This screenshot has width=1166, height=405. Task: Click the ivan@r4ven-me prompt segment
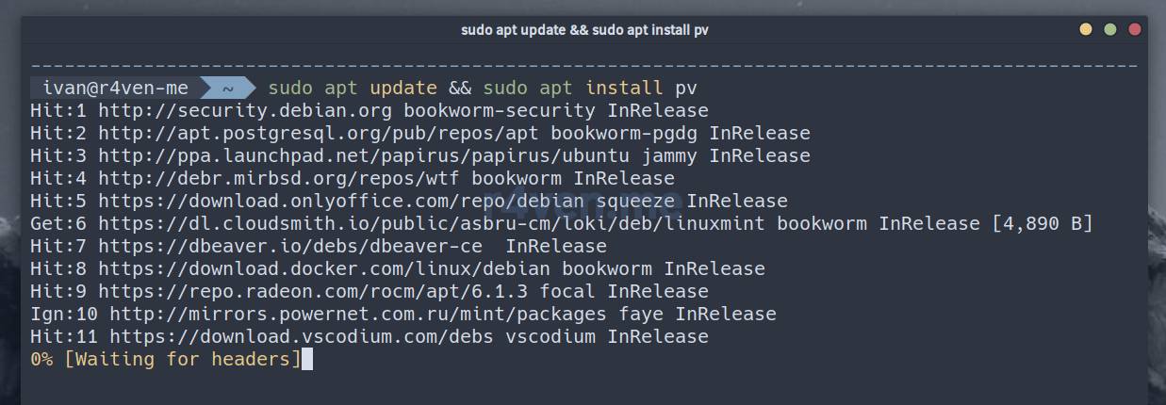(115, 89)
